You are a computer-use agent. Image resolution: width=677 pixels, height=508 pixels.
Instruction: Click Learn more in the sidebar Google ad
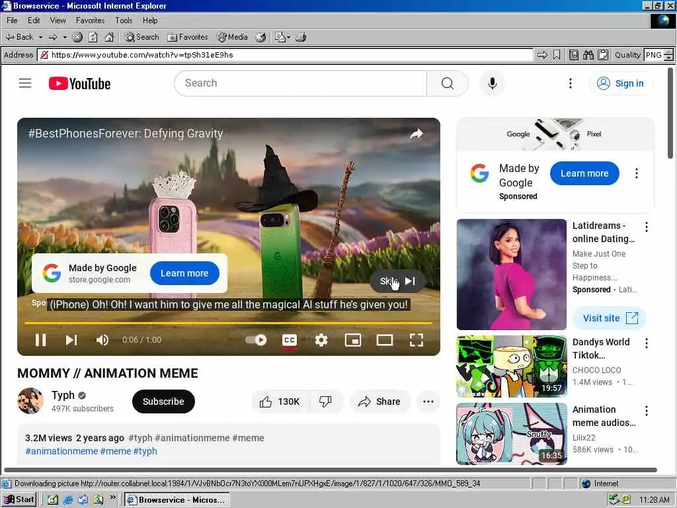[x=584, y=173]
